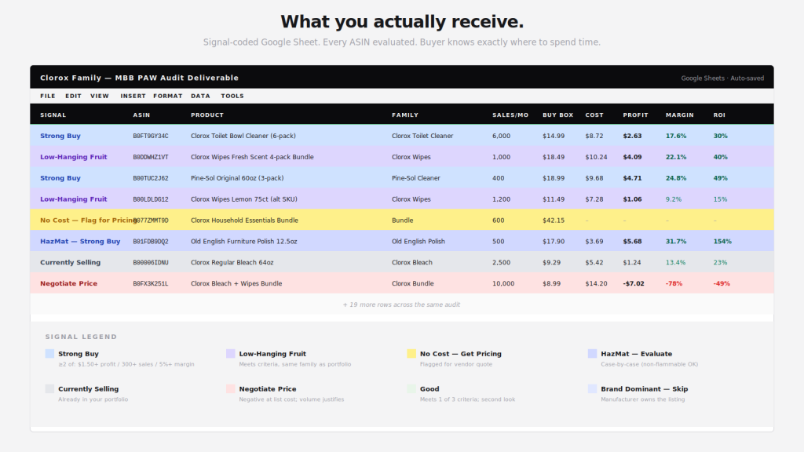Click the Google Sheets · Auto-saved status
The width and height of the screenshot is (804, 452).
(x=722, y=78)
